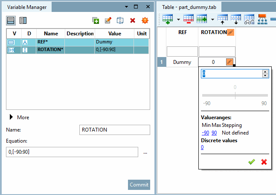This screenshot has height=195, width=276.
Task: Click the Commit button
Action: (x=139, y=184)
